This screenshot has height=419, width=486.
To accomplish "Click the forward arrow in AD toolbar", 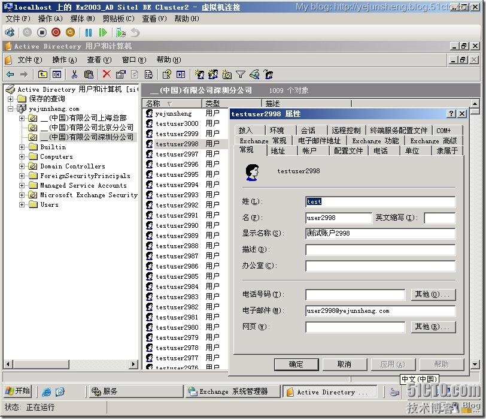I will 24,74.
